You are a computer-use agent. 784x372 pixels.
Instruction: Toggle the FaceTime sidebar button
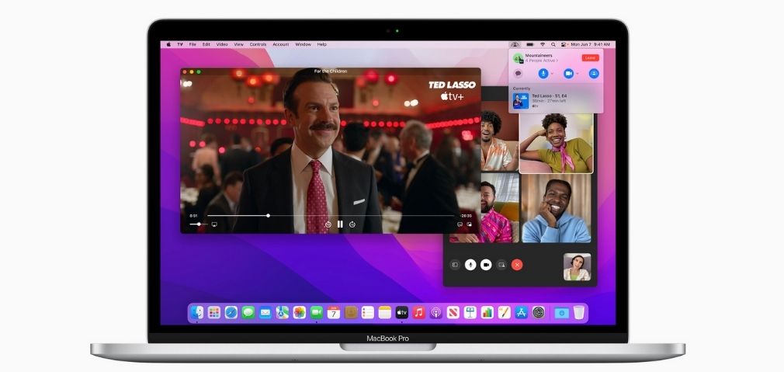(455, 265)
